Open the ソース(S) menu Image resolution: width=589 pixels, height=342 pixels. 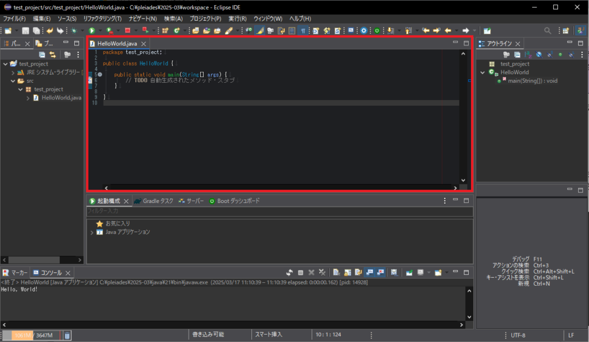coord(67,18)
